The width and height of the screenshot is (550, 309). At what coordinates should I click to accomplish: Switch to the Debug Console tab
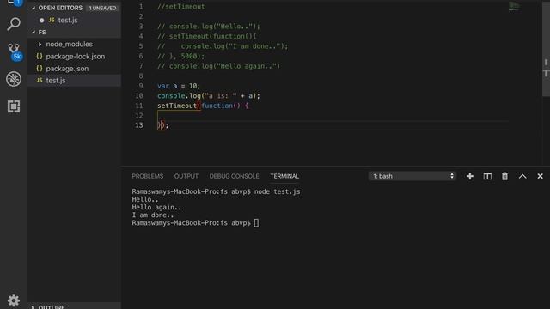[x=234, y=176]
